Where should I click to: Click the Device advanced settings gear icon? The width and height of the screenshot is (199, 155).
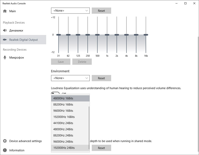[x=5, y=141]
